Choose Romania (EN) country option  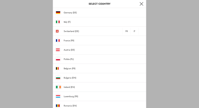70,106
